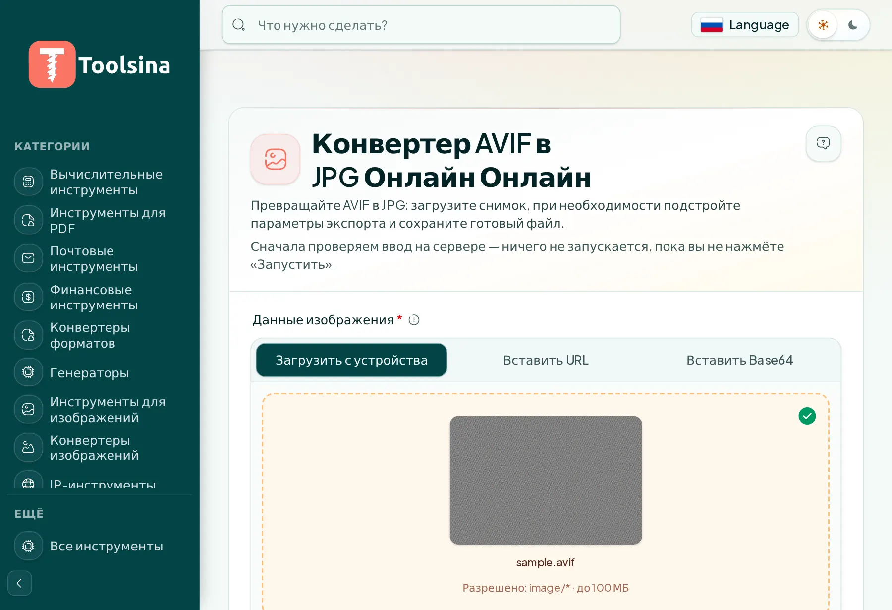The width and height of the screenshot is (892, 610).
Task: Open «Инструменты для PDF» category
Action: pyautogui.click(x=100, y=221)
